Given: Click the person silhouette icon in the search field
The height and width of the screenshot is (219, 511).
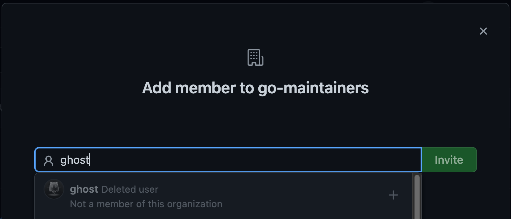Looking at the screenshot, I should [48, 160].
